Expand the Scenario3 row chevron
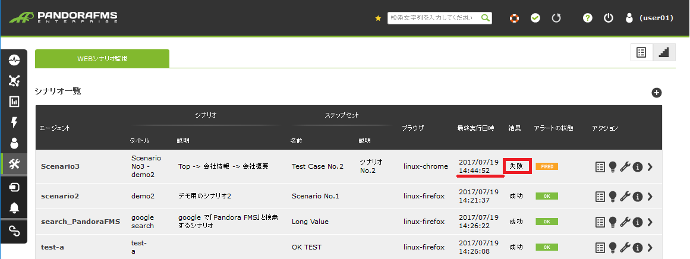The width and height of the screenshot is (690, 259). click(x=650, y=167)
